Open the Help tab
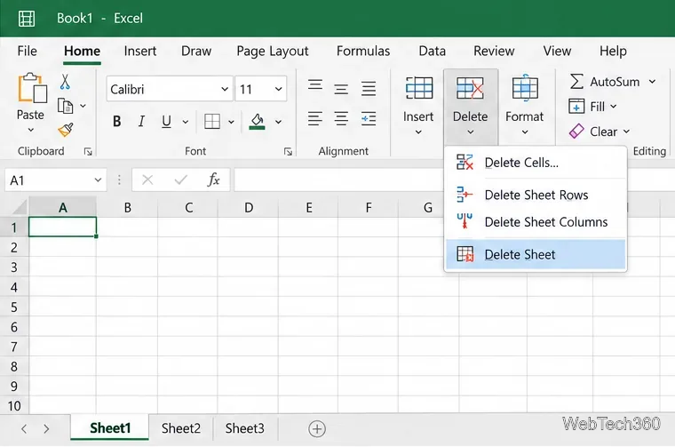675x447 pixels. coord(613,52)
